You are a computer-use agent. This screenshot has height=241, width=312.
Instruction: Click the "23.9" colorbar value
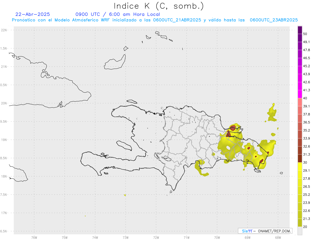tap(306, 203)
